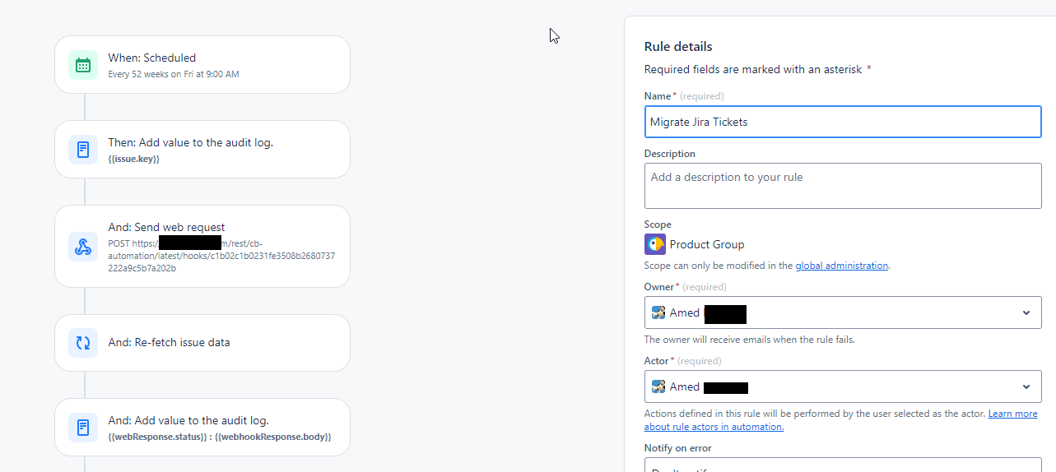Open the Send web request action card
The width and height of the screenshot is (1056, 472).
[202, 247]
